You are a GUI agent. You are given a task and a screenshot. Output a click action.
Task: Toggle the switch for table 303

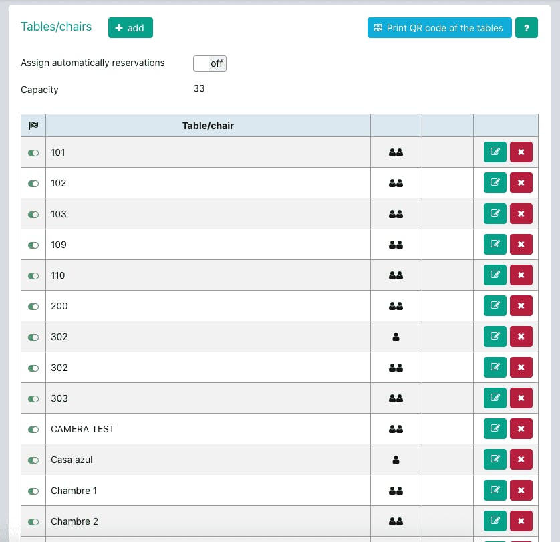coord(33,399)
